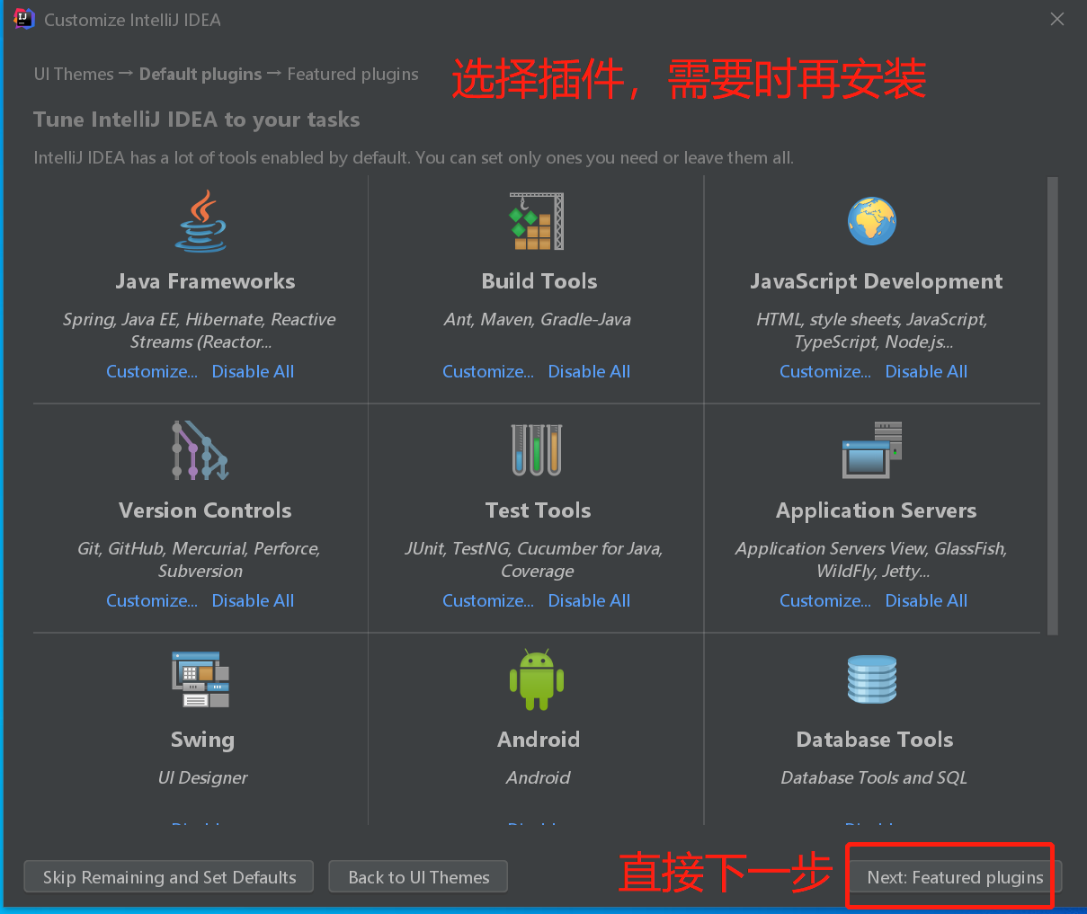Disable All Application Servers plugins
Screen dimensions: 1087x914
(926, 600)
